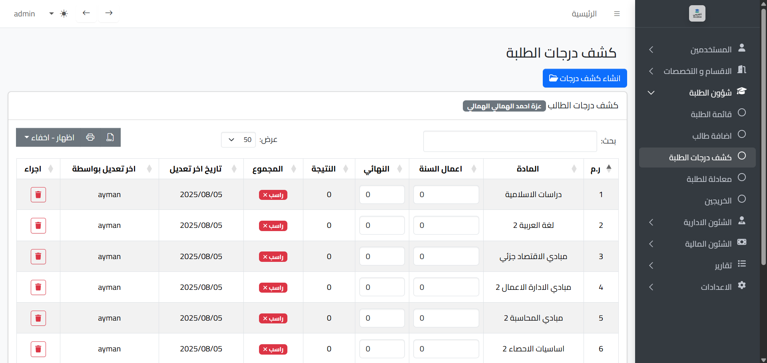Click the بحث search input field
Image resolution: width=767 pixels, height=363 pixels.
pos(510,142)
